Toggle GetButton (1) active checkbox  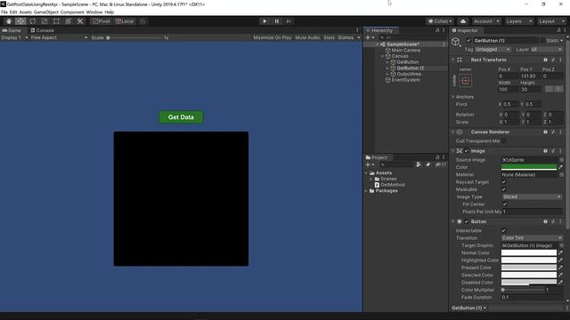[x=468, y=41]
